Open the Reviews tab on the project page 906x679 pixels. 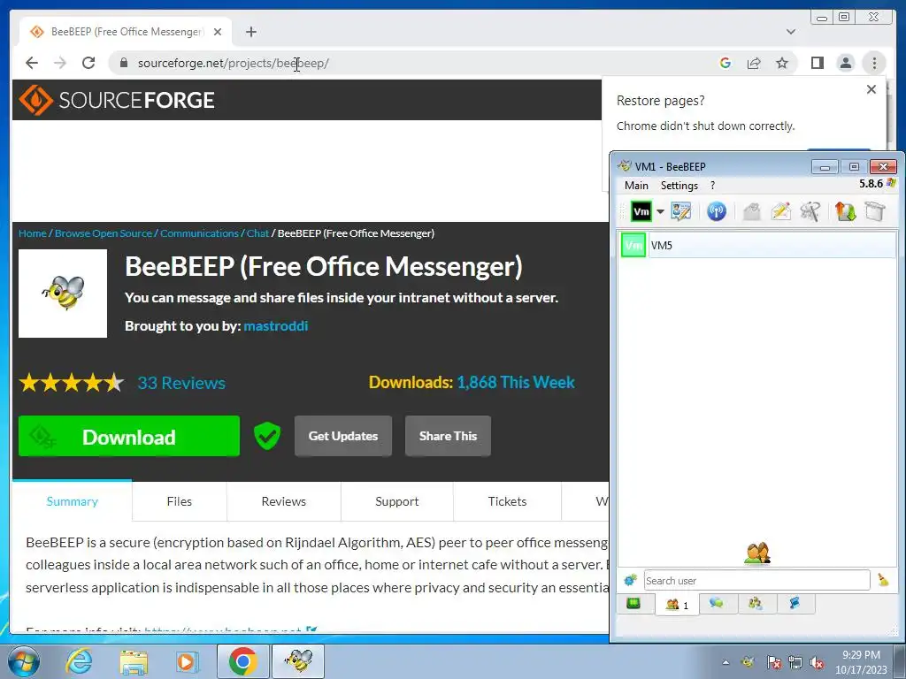click(283, 501)
